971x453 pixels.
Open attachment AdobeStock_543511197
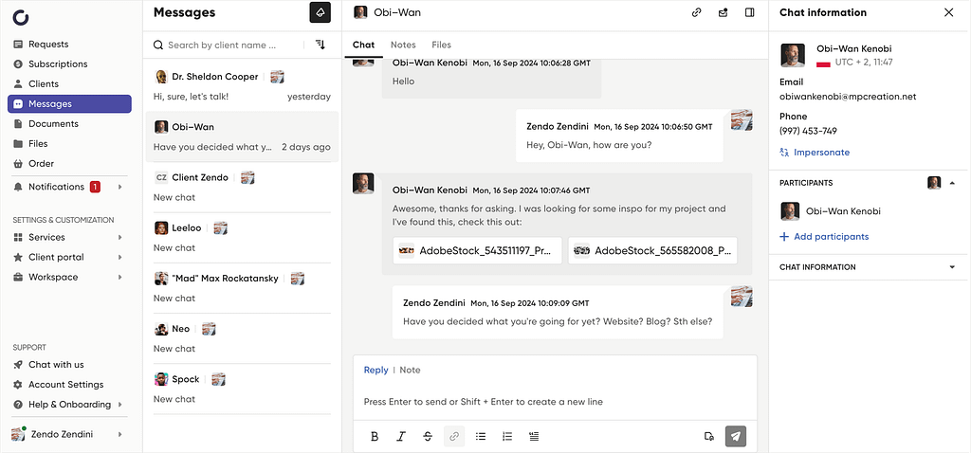click(x=478, y=250)
